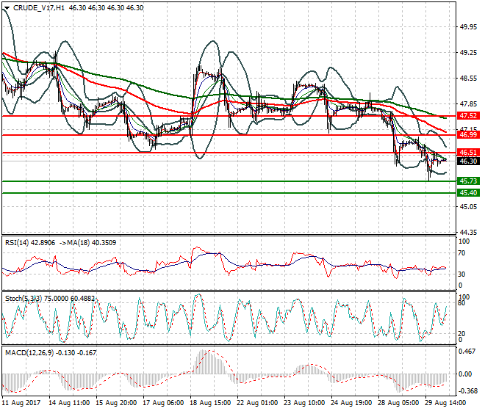Click the 11 Aug 2017 date label
The height and width of the screenshot is (411, 485).
[x=21, y=403]
